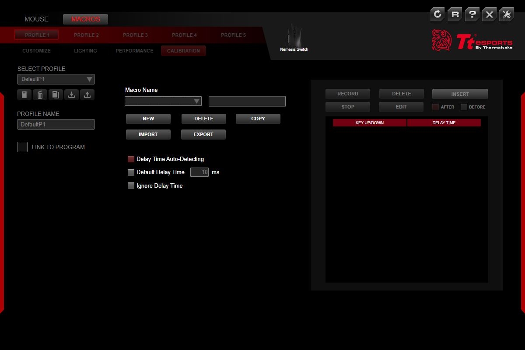Tick the Default Delay Time checkbox
This screenshot has height=350, width=525.
pos(131,172)
